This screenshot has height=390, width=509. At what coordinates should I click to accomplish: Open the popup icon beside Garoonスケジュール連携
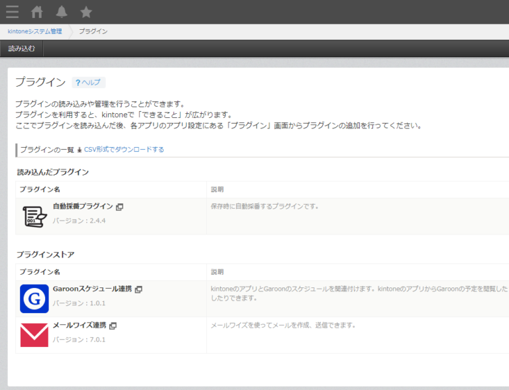139,289
